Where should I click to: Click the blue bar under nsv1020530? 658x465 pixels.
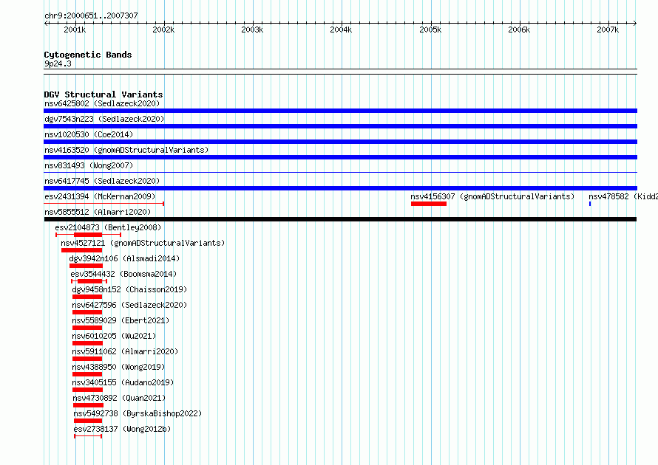click(340, 142)
